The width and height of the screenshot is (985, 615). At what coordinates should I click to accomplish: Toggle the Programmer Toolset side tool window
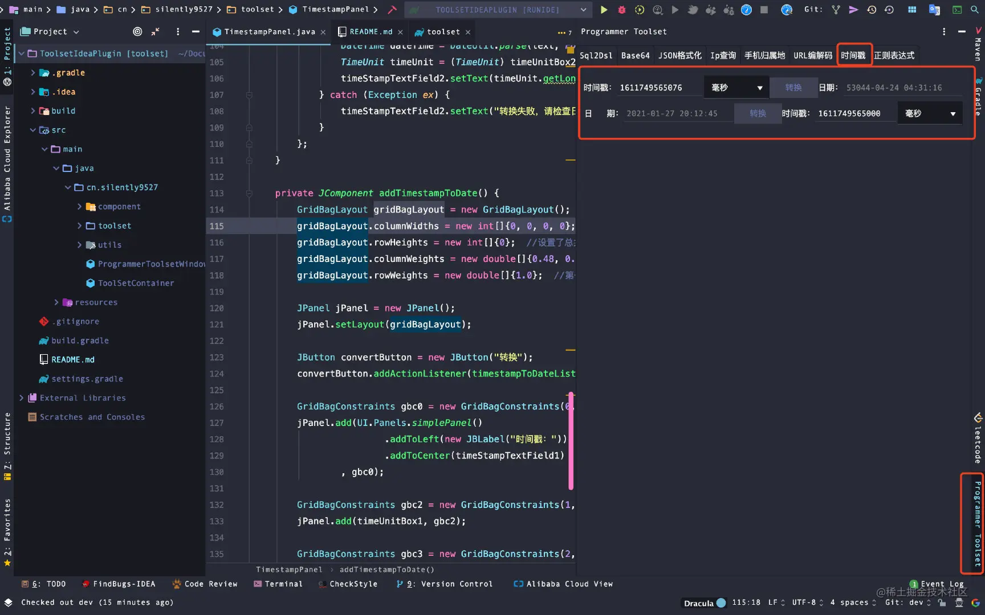[977, 524]
